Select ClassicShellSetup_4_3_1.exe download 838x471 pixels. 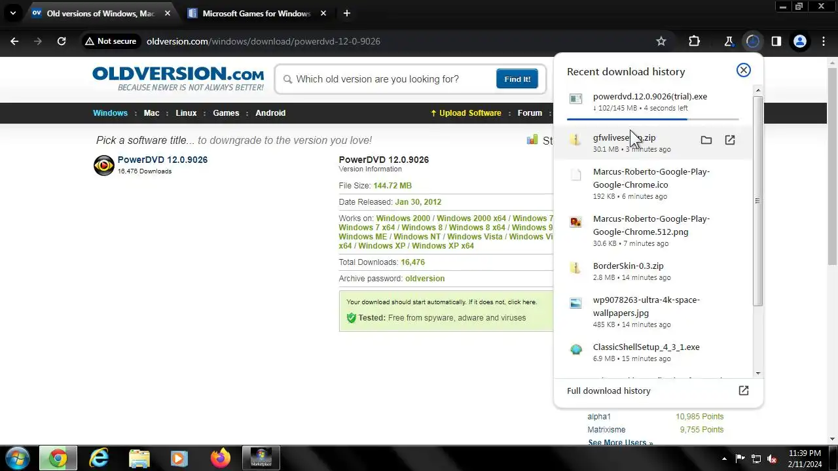click(653, 352)
